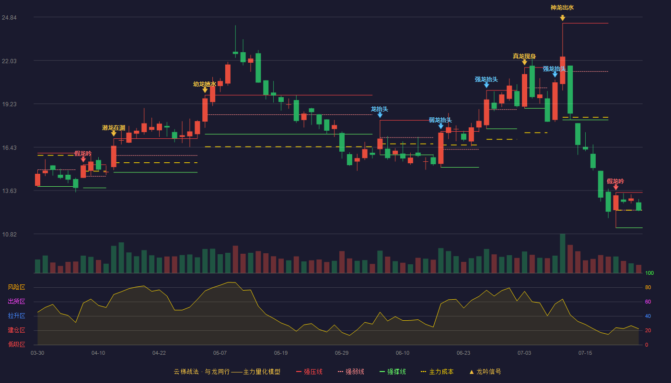This screenshot has width=671, height=383.
Task: Click the blue 龙抬头 signal marker near 06-10
Action: [x=380, y=115]
